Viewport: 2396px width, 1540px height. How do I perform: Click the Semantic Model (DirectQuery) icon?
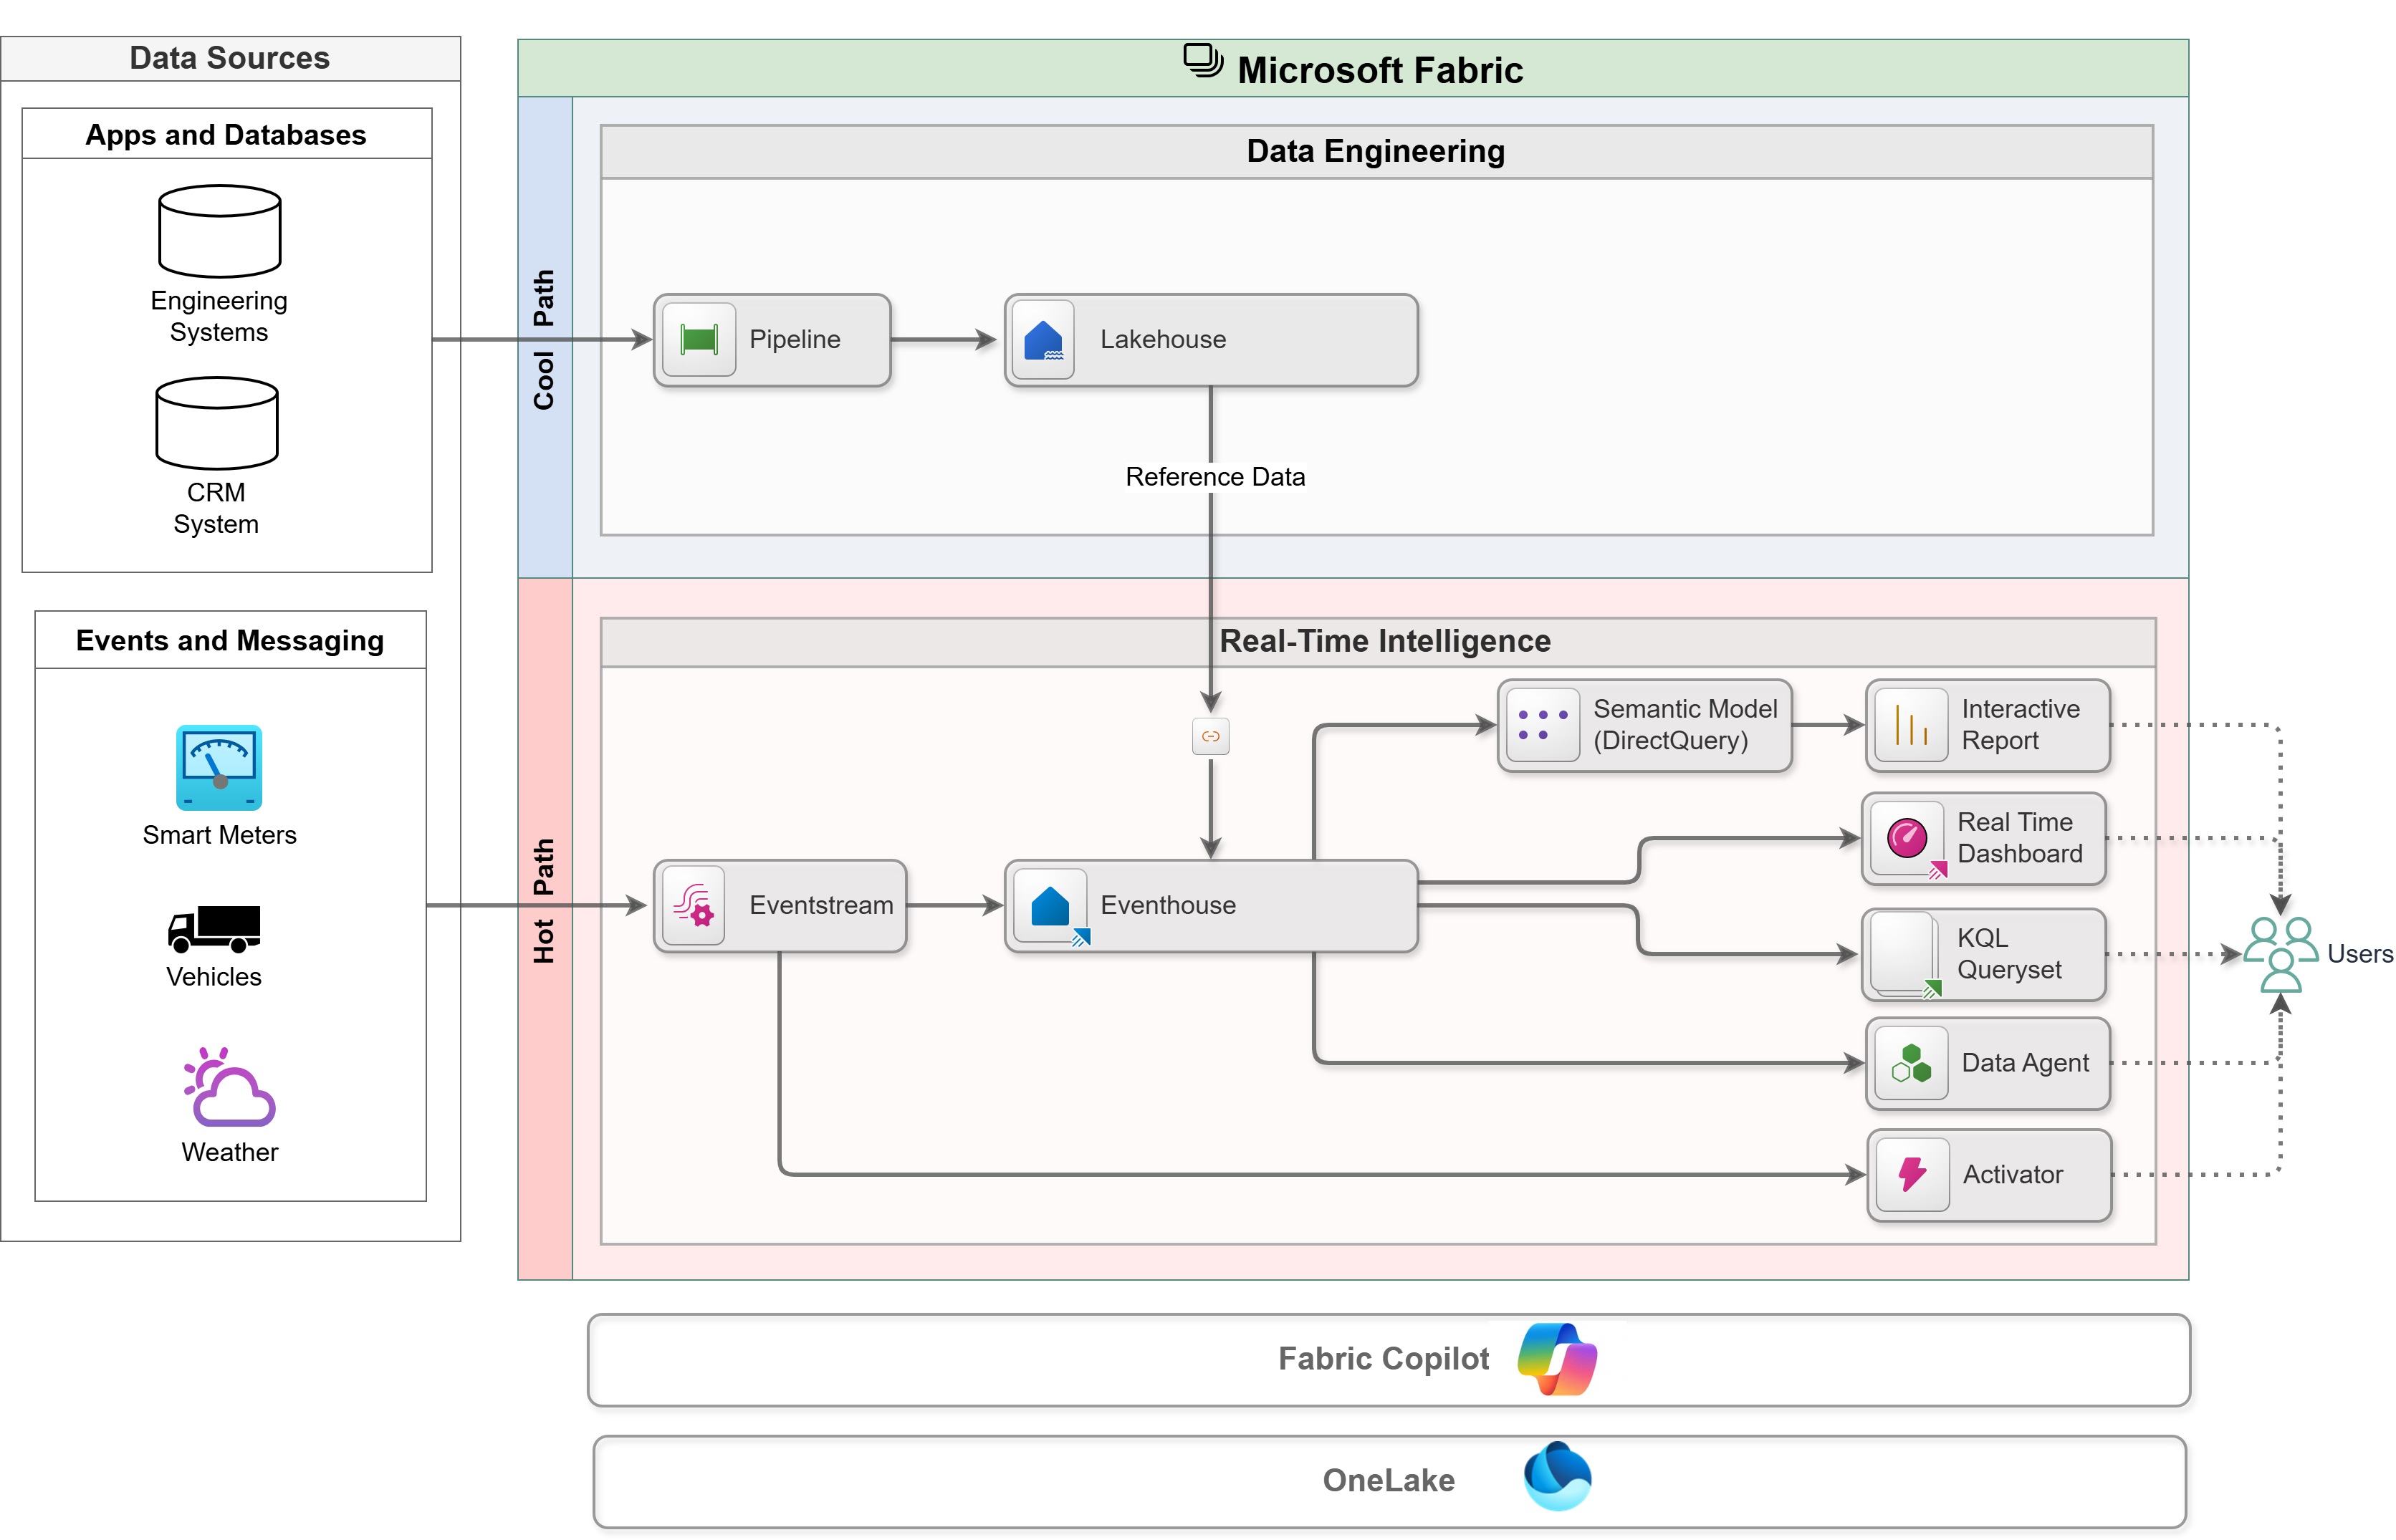click(1541, 725)
